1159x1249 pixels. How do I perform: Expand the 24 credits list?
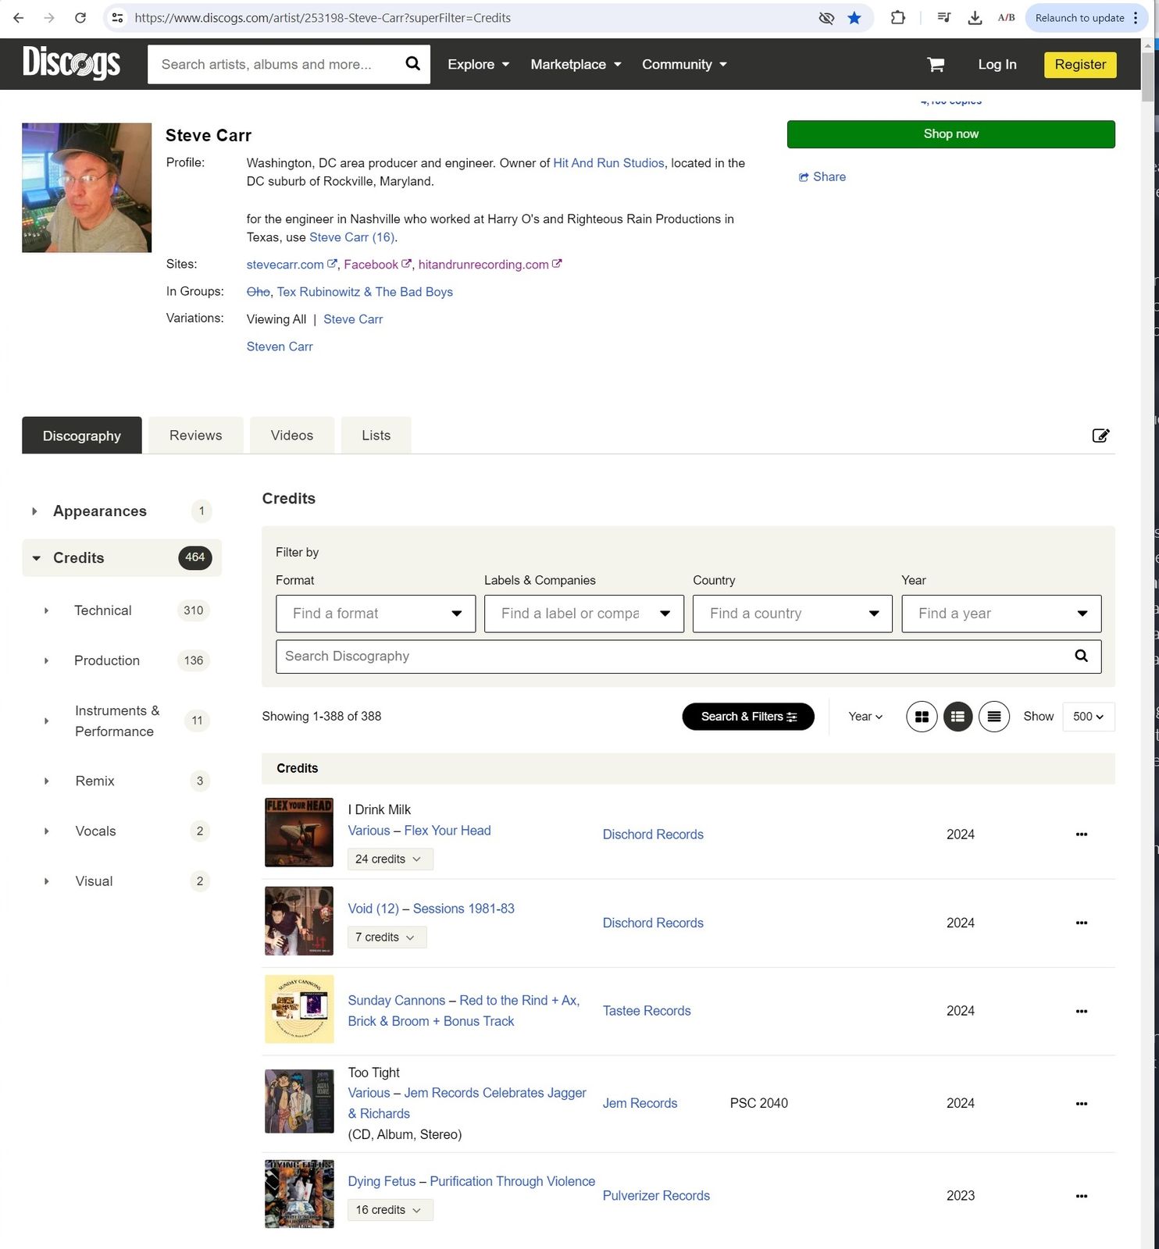(x=389, y=859)
